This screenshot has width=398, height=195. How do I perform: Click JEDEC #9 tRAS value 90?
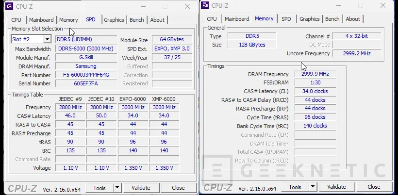pyautogui.click(x=70, y=142)
